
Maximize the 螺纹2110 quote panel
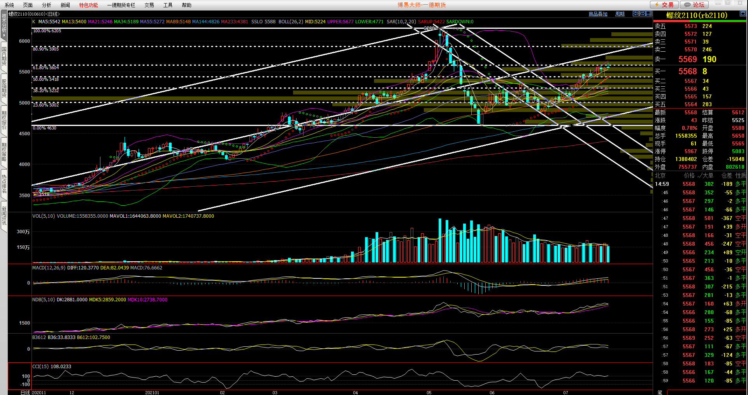pyautogui.click(x=743, y=14)
